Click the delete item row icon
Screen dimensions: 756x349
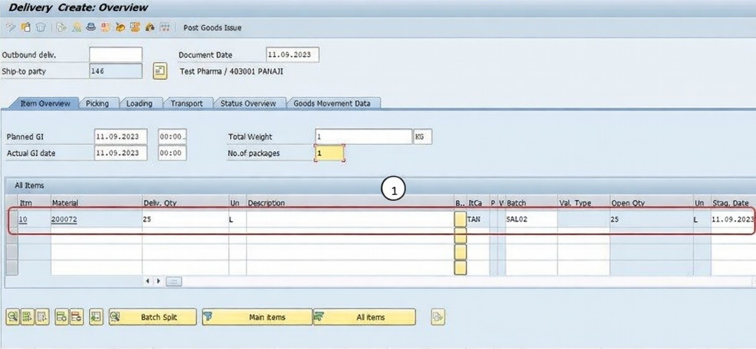76,317
